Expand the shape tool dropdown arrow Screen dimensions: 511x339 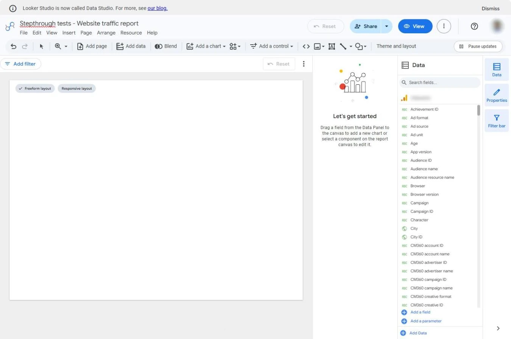click(365, 47)
